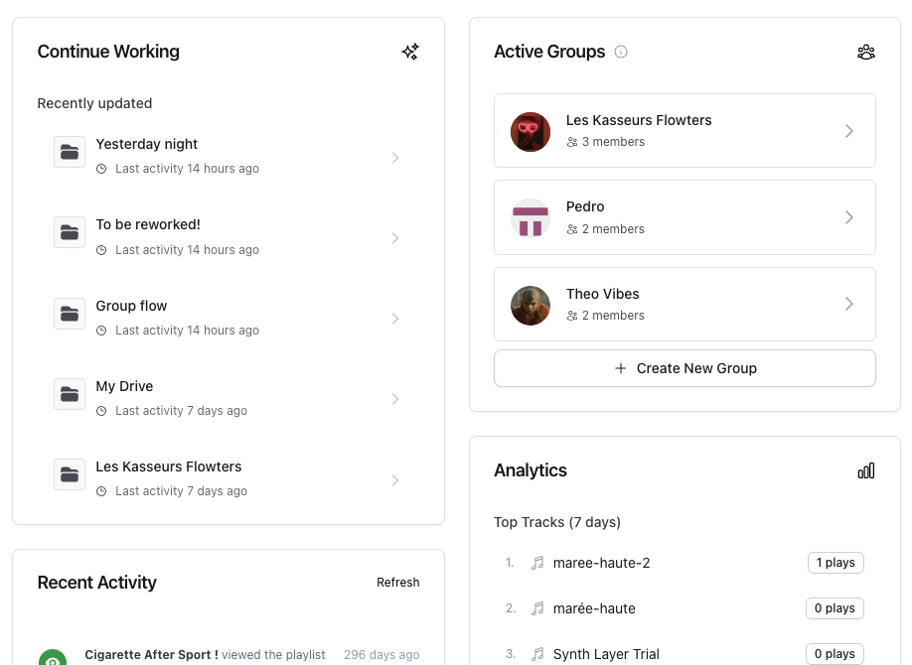Click the Theo Vibes group avatar
Screen dimensions: 912x665
(531, 305)
